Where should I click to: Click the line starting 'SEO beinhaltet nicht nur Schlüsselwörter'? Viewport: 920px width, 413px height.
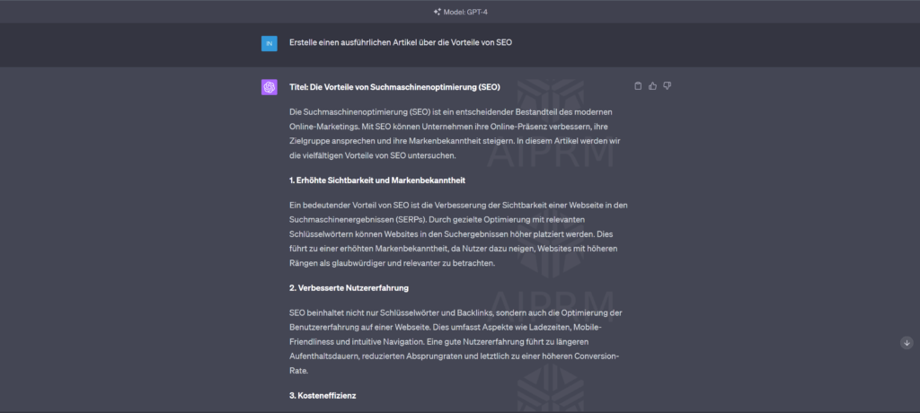tap(456, 312)
